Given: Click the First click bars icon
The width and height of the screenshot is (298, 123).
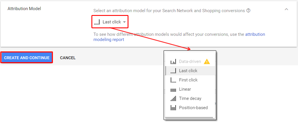Looking at the screenshot, I should 173,80.
